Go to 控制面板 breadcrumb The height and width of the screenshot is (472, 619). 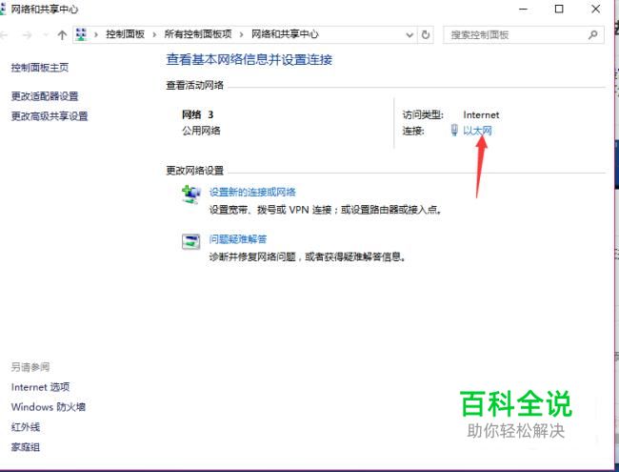click(x=125, y=34)
